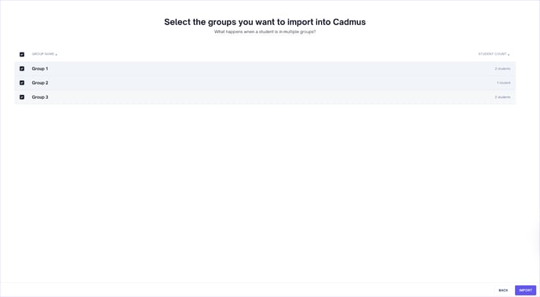Click the sort arrow beside Student Count
The image size is (540, 297).
(x=509, y=55)
